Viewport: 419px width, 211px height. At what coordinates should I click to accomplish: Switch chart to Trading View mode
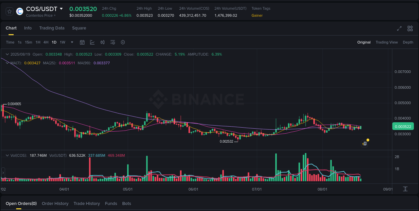(386, 42)
